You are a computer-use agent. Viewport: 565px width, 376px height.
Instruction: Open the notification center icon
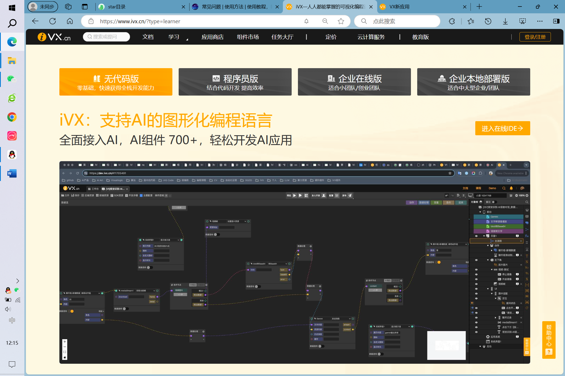pos(12,364)
